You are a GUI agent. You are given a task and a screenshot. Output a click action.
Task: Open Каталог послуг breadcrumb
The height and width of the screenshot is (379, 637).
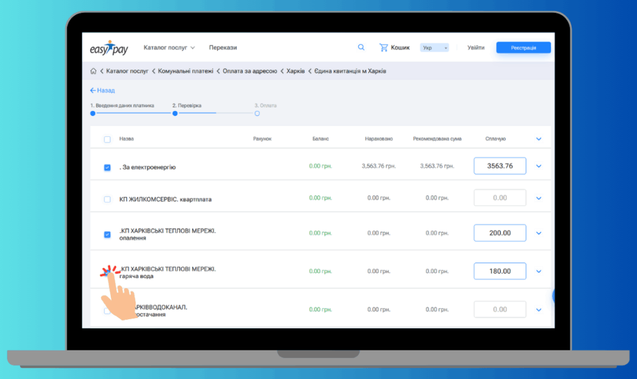pos(127,71)
